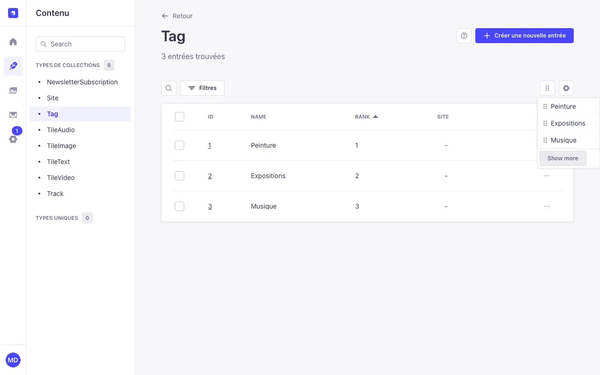
Task: Open Content Manager feather icon
Action: pyautogui.click(x=13, y=66)
